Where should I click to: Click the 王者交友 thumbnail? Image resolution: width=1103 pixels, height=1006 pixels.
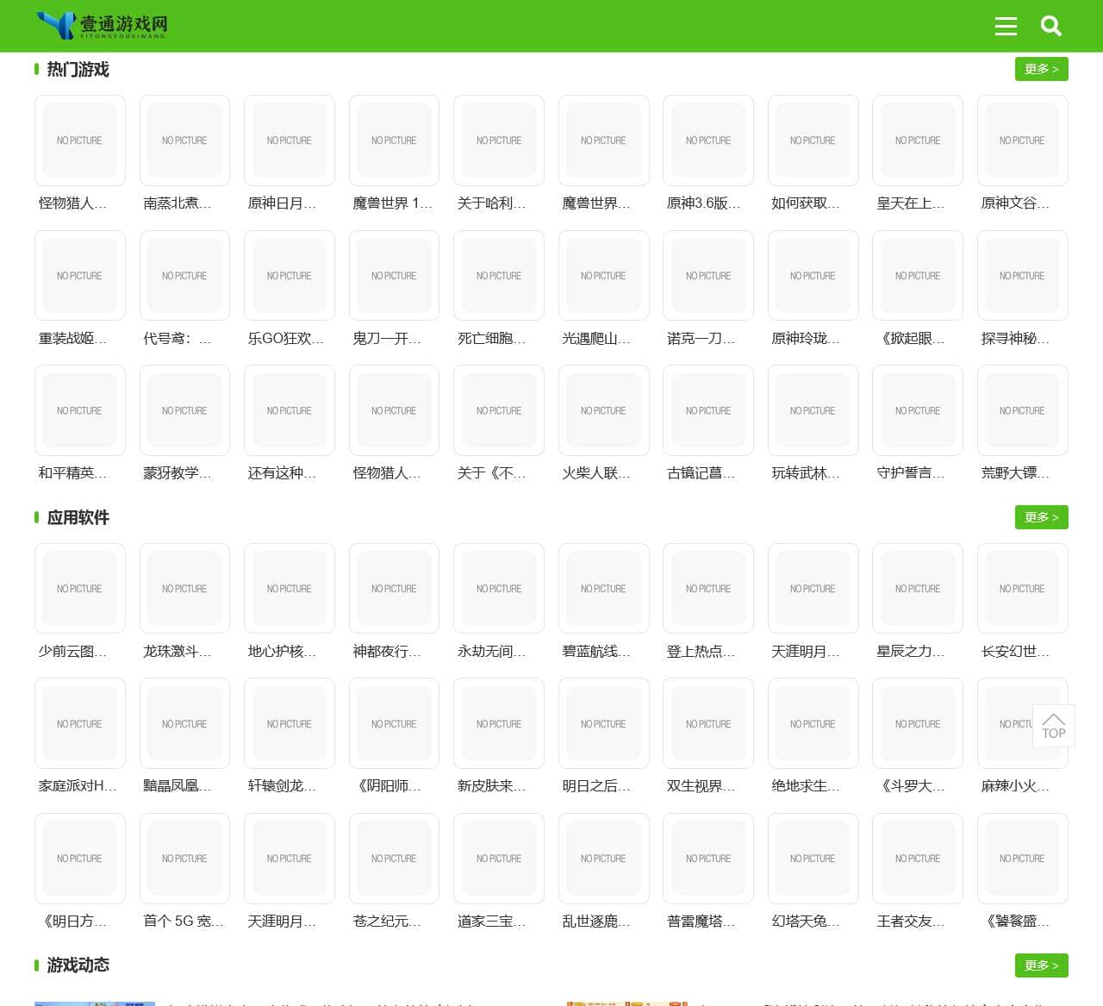[918, 859]
